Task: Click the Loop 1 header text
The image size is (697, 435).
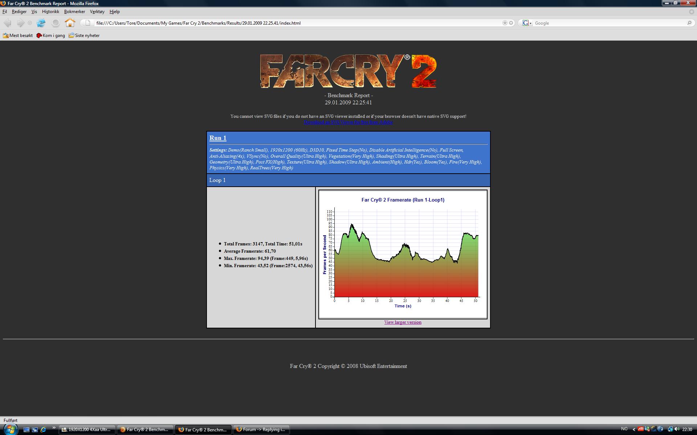Action: coord(217,180)
